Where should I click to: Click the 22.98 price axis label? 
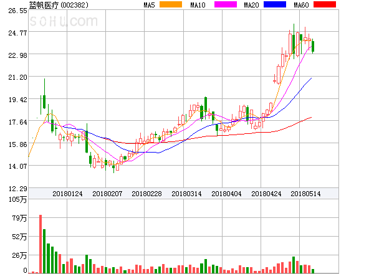pyautogui.click(x=17, y=55)
